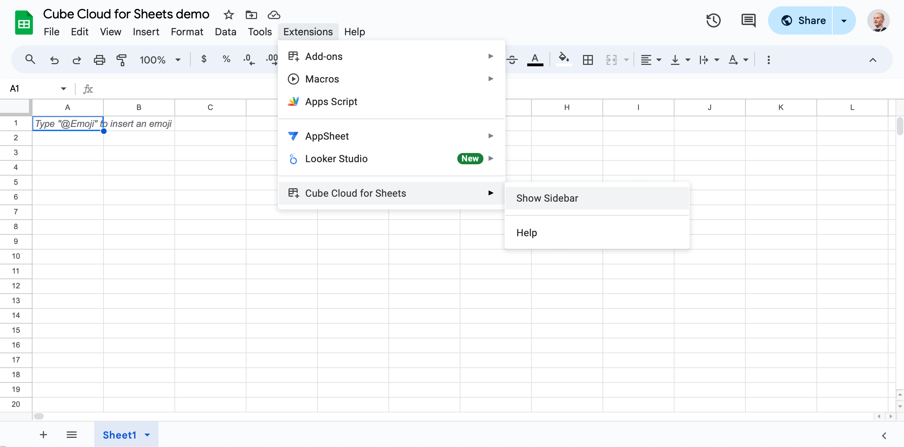Screen dimensions: 904x447
Task: Click the search menus magnifier icon
Action: pos(30,60)
